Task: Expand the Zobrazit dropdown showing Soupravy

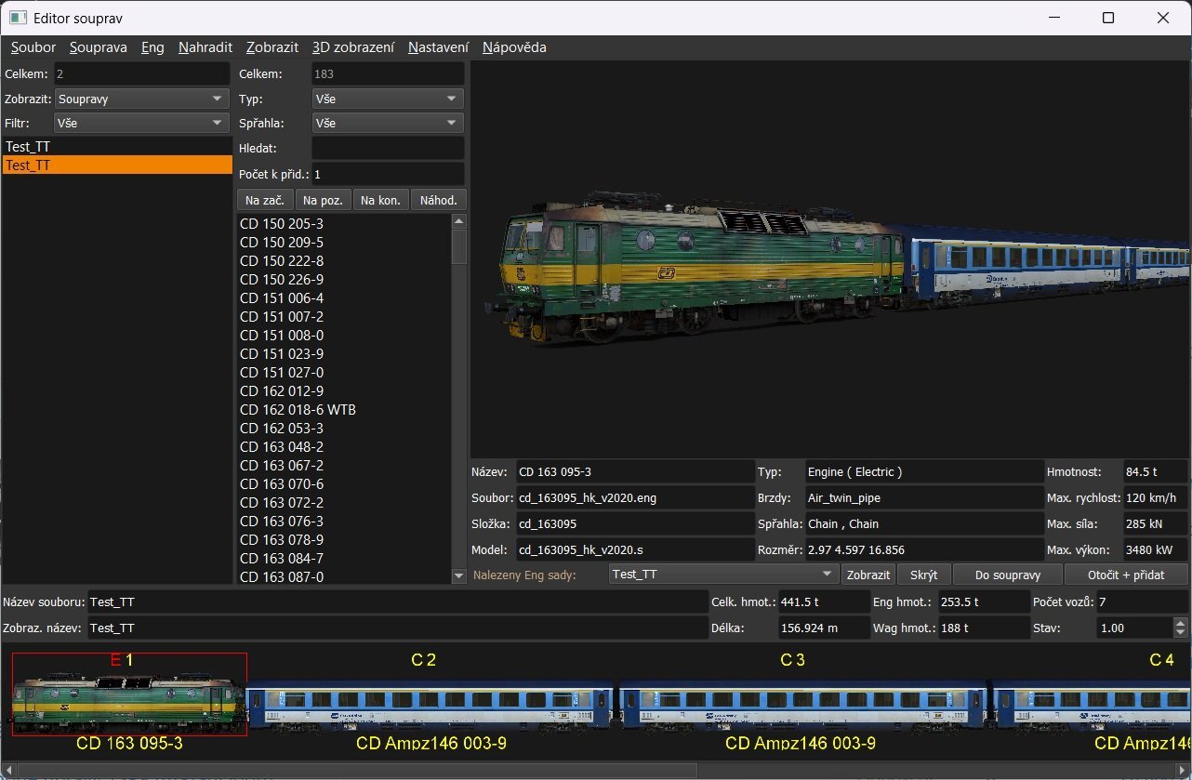Action: point(141,99)
